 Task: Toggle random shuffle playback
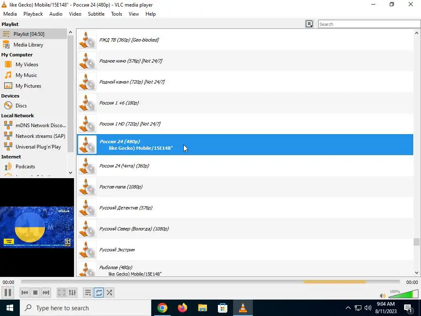[x=109, y=293]
